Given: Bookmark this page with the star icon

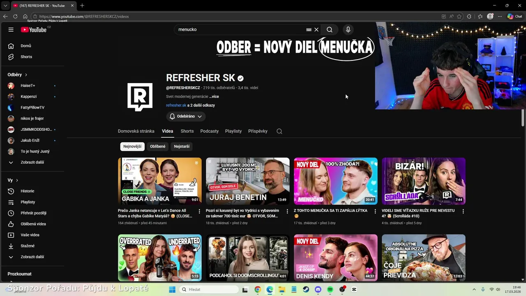Looking at the screenshot, I should coord(459,16).
